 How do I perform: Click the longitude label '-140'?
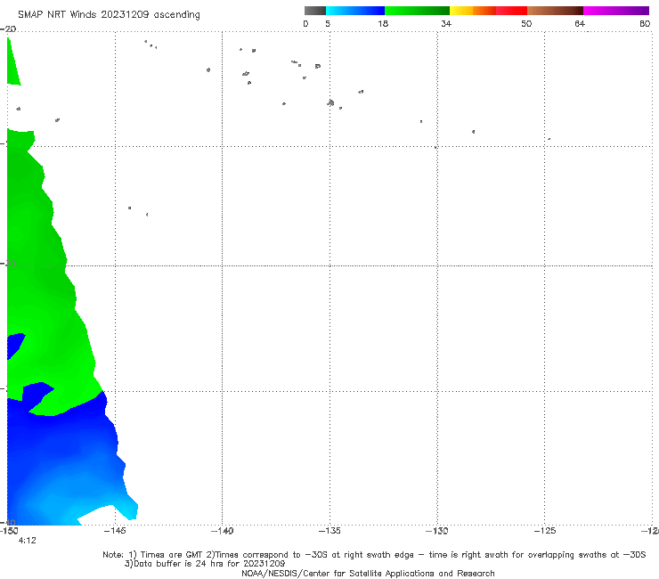[x=222, y=531]
